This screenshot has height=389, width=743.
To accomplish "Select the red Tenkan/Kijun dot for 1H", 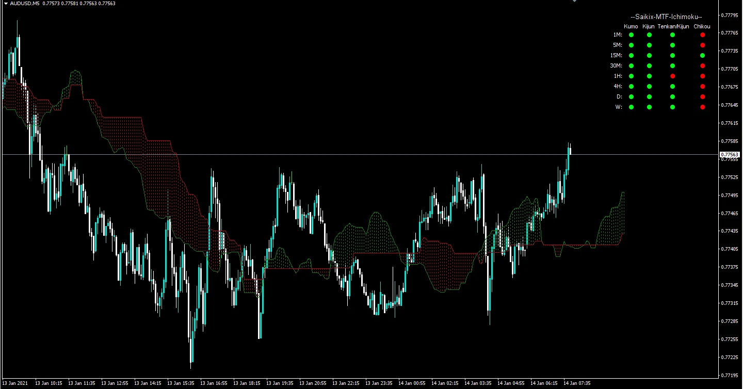I will click(672, 76).
